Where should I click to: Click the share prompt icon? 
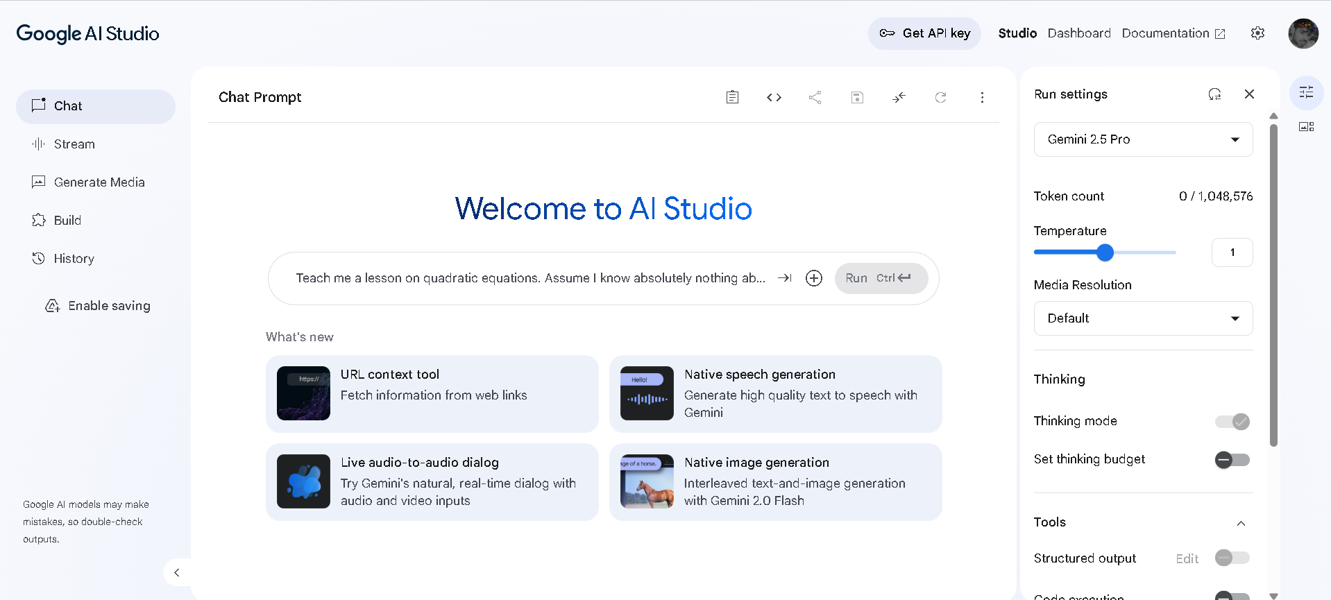pos(815,97)
